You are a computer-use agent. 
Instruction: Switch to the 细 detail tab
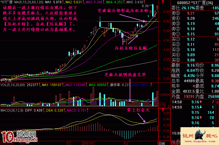pos(173,142)
